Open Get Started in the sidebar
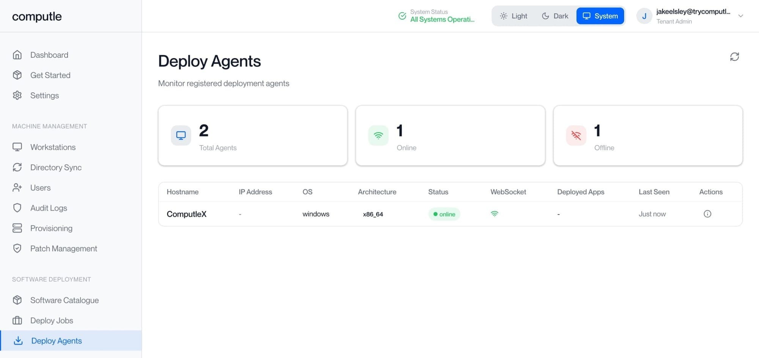759x358 pixels. pos(50,75)
